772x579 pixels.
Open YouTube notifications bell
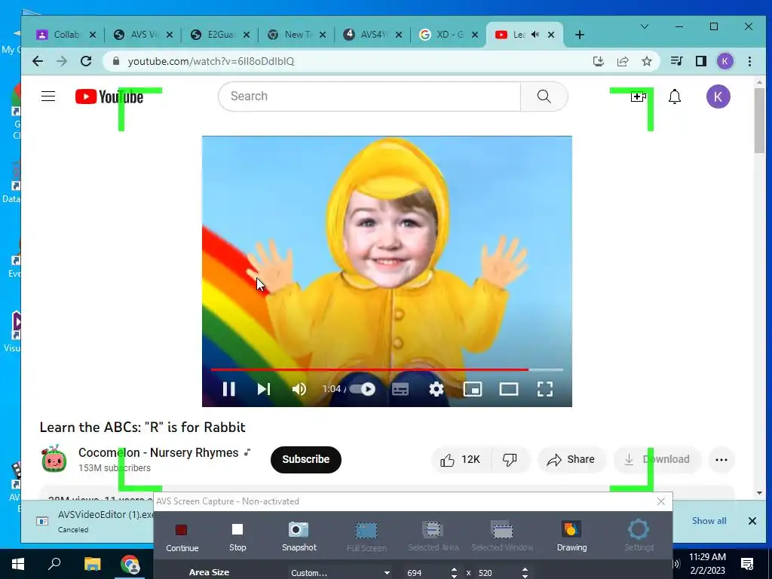pos(675,96)
